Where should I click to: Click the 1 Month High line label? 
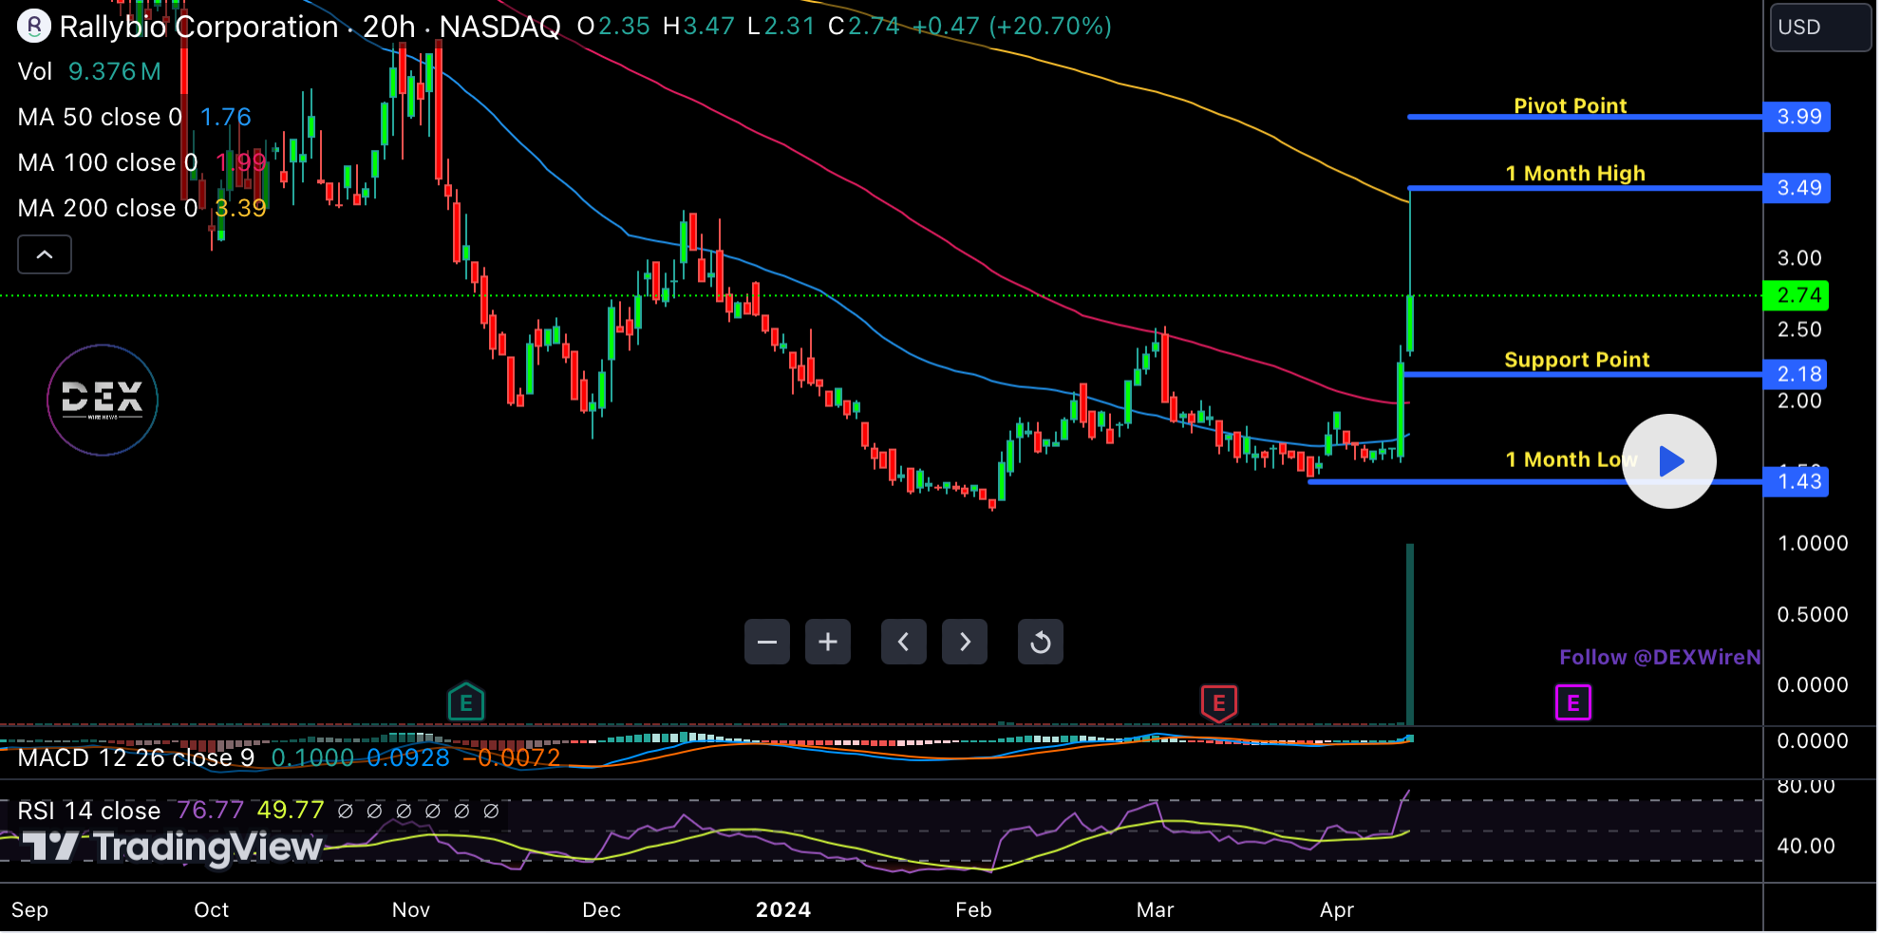click(x=1575, y=174)
